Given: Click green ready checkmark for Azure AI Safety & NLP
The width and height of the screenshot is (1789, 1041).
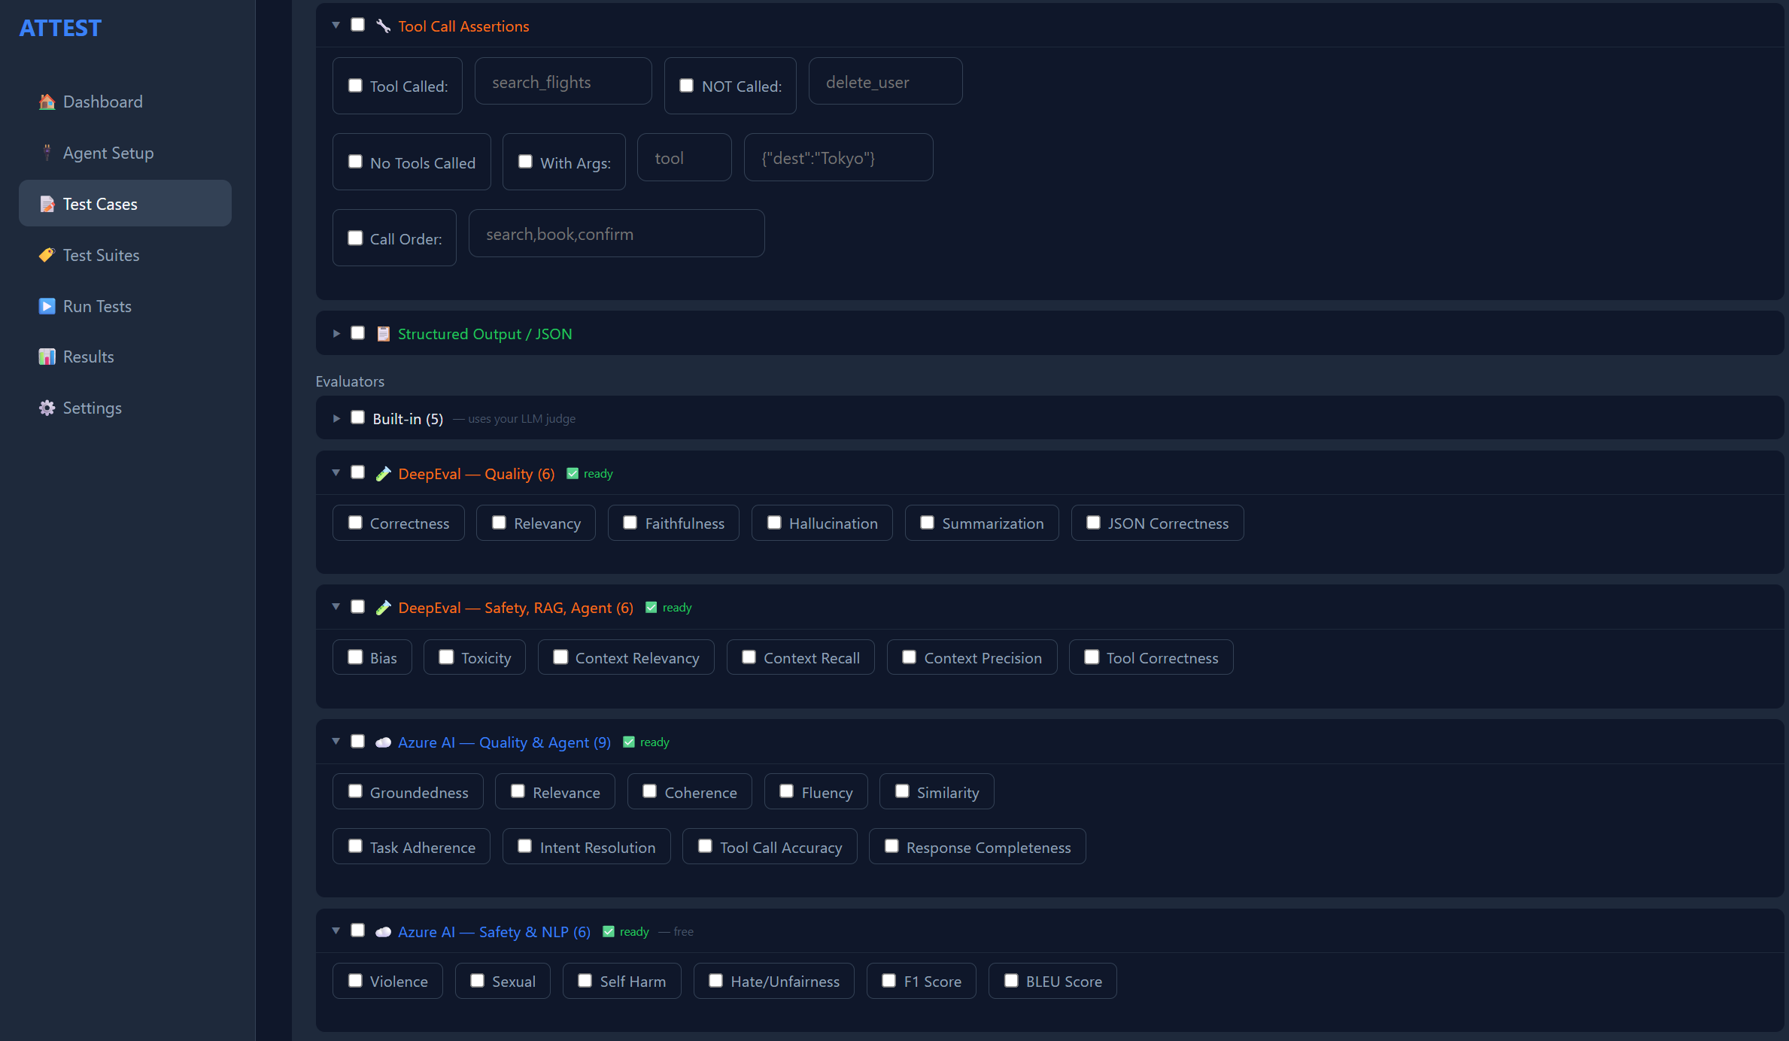Looking at the screenshot, I should (x=609, y=932).
